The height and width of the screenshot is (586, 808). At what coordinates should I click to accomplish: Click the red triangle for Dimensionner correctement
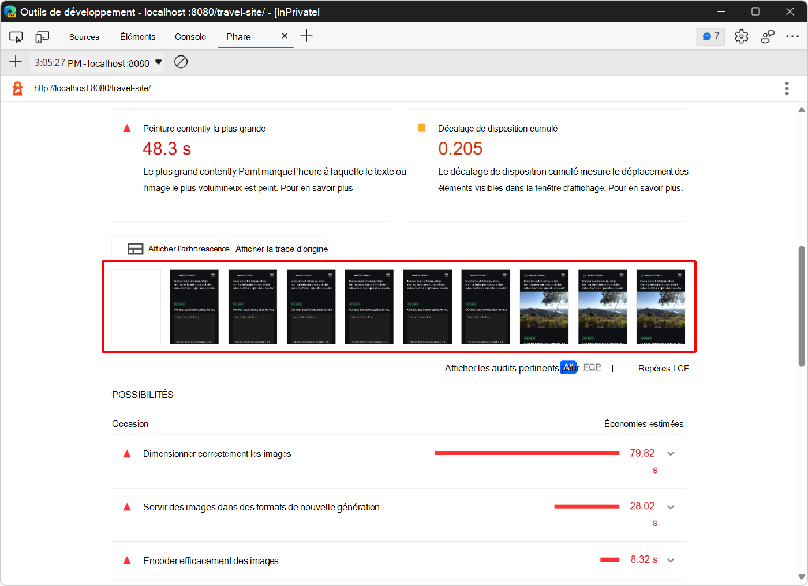click(127, 454)
